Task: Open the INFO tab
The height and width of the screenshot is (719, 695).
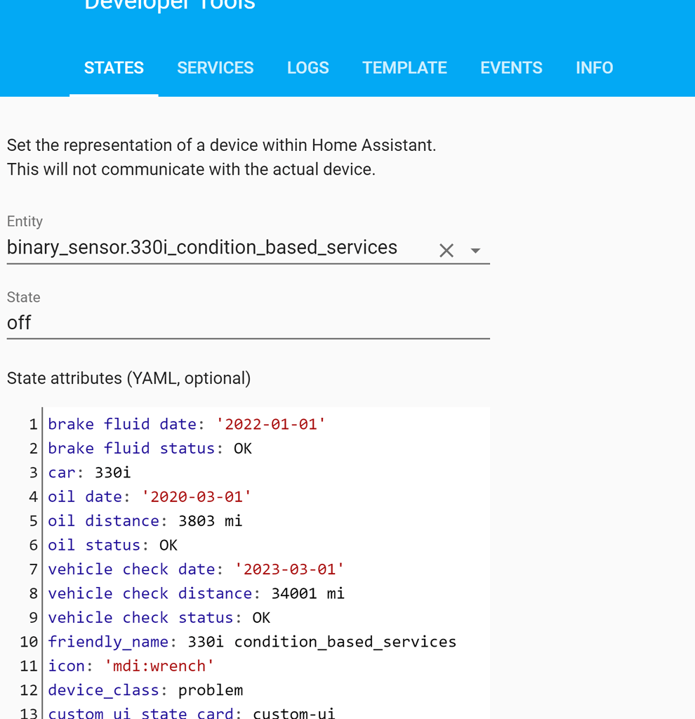Action: tap(594, 67)
